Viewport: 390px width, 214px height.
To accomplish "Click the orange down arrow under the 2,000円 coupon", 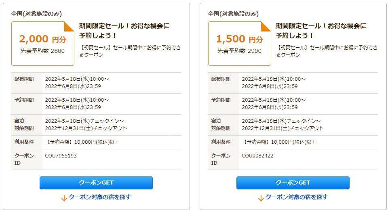I will (x=64, y=198).
